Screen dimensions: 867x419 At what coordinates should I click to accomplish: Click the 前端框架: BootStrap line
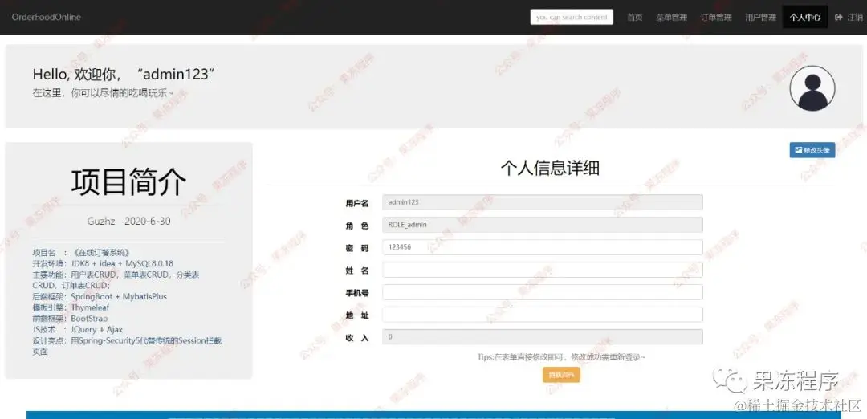point(70,319)
